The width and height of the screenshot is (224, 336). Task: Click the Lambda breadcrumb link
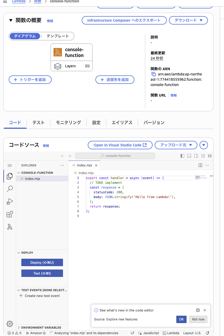click(19, 2)
